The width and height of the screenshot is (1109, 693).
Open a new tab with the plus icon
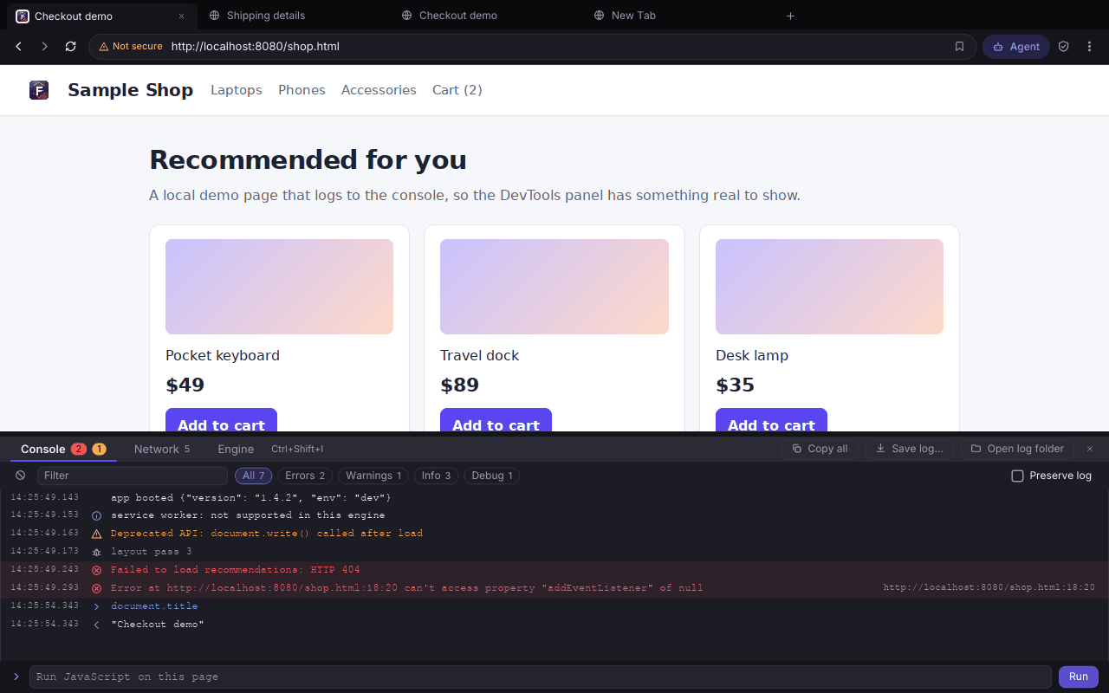click(x=790, y=16)
